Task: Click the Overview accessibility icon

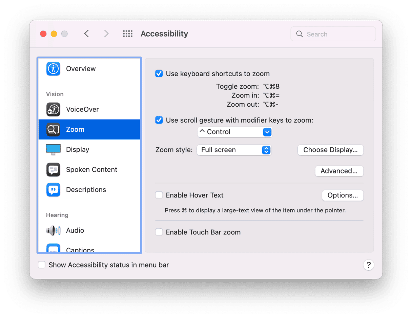Action: tap(53, 69)
